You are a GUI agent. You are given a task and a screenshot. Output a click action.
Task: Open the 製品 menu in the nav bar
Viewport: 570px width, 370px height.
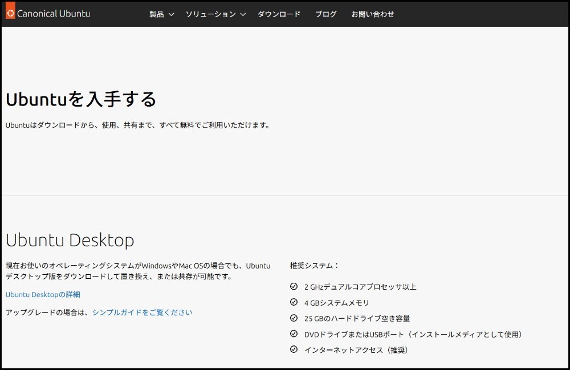(x=157, y=14)
